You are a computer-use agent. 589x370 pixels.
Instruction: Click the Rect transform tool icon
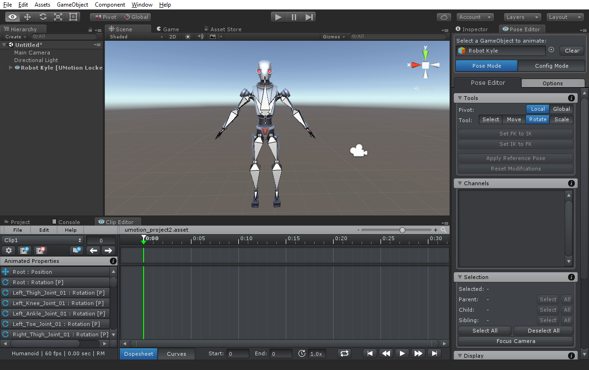[x=73, y=17]
